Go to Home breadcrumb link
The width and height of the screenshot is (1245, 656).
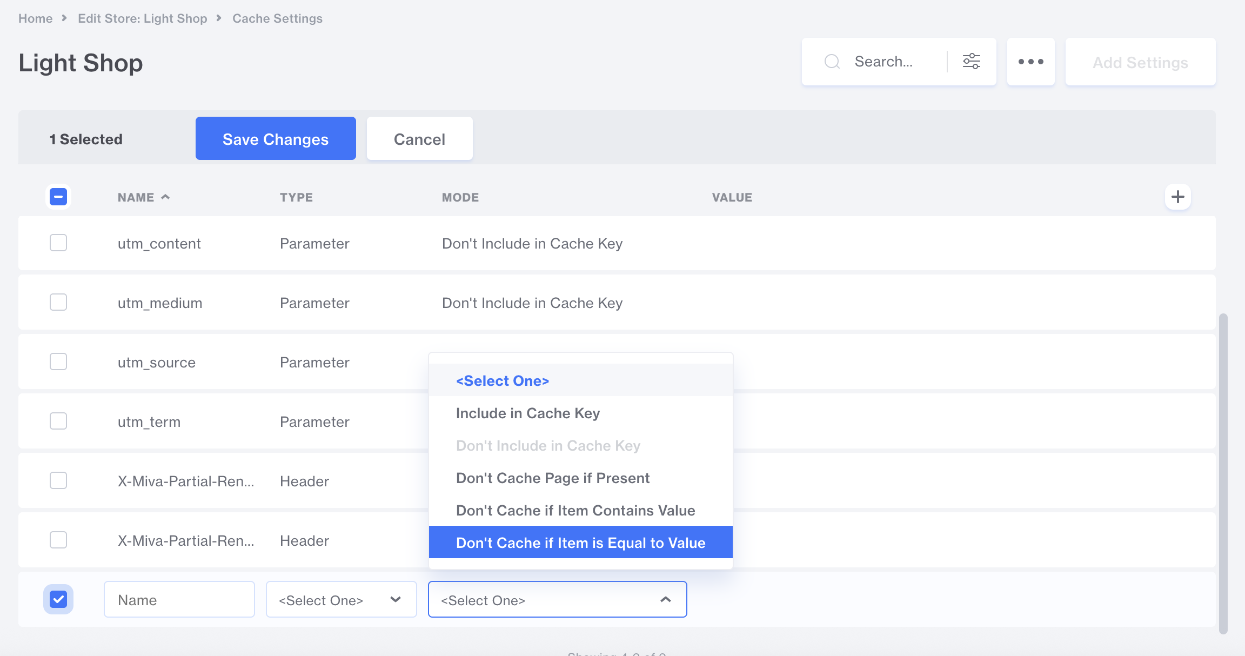pyautogui.click(x=36, y=18)
